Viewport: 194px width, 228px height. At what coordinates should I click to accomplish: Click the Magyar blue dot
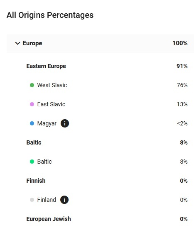32,123
